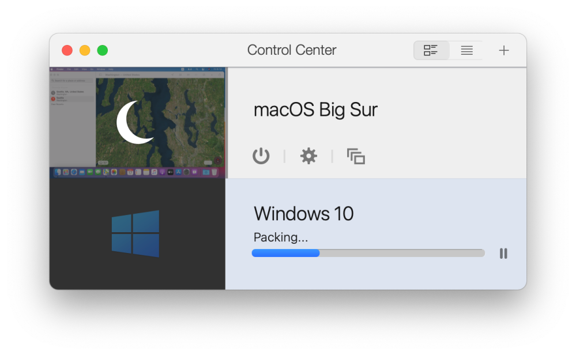Click the blue packing progress bar
Image resolution: width=576 pixels, height=355 pixels.
pos(286,253)
